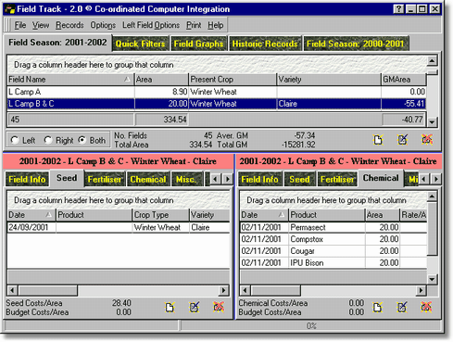Open Chemical tab in left pane
Viewport: 453px width, 342px height.
coord(148,179)
